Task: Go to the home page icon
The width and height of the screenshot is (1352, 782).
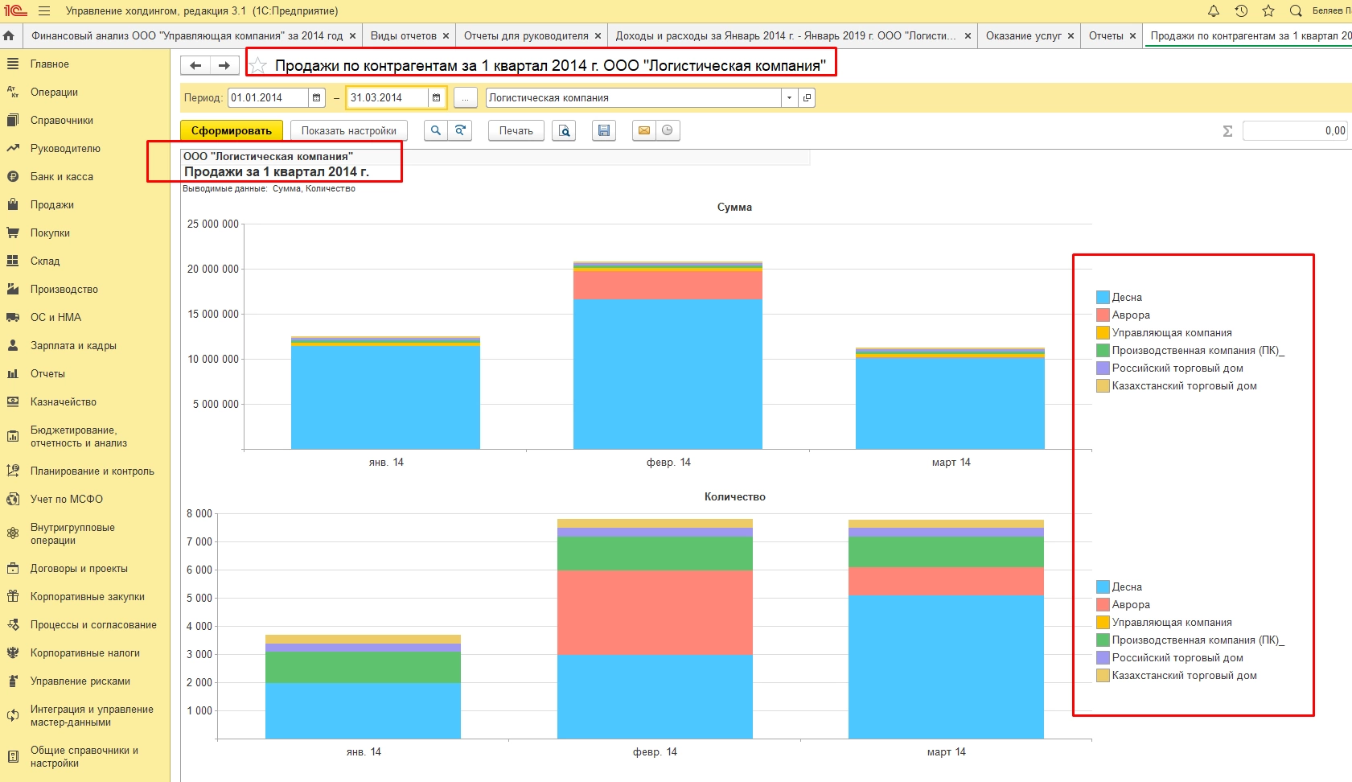Action: click(9, 35)
